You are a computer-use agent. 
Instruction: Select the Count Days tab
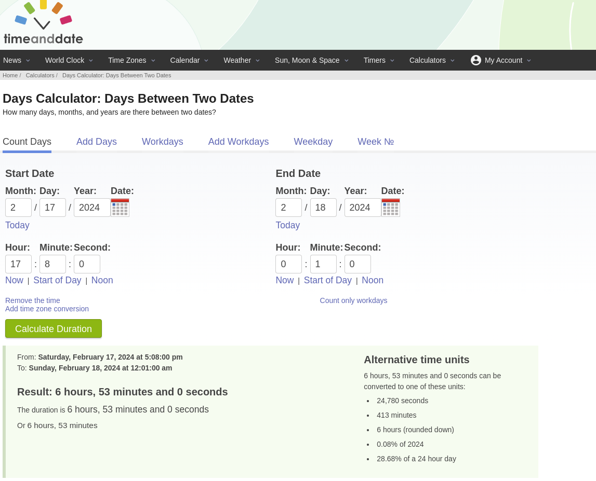pos(27,142)
